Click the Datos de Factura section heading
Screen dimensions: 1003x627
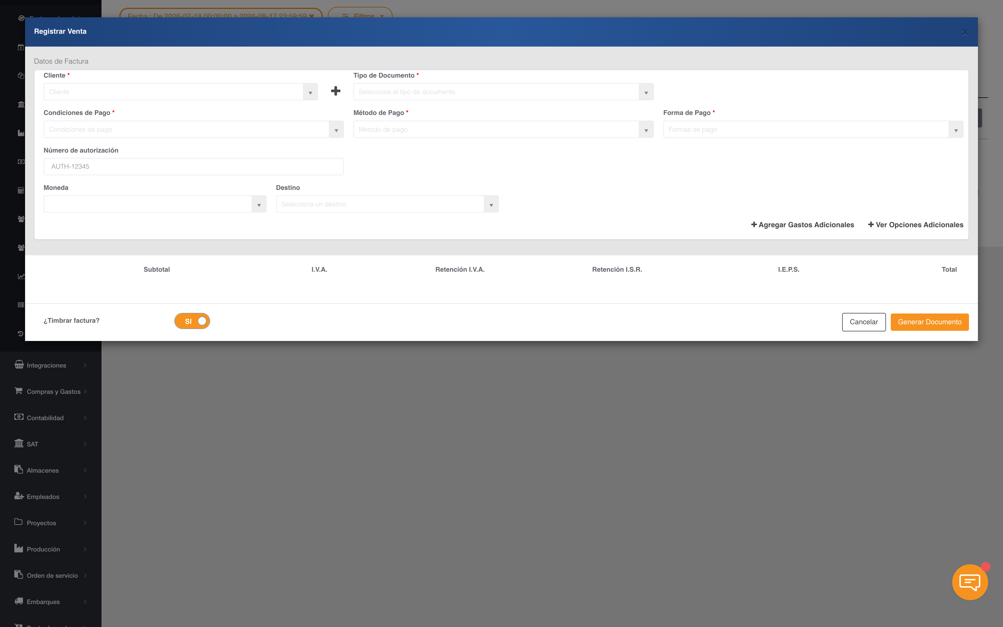61,61
